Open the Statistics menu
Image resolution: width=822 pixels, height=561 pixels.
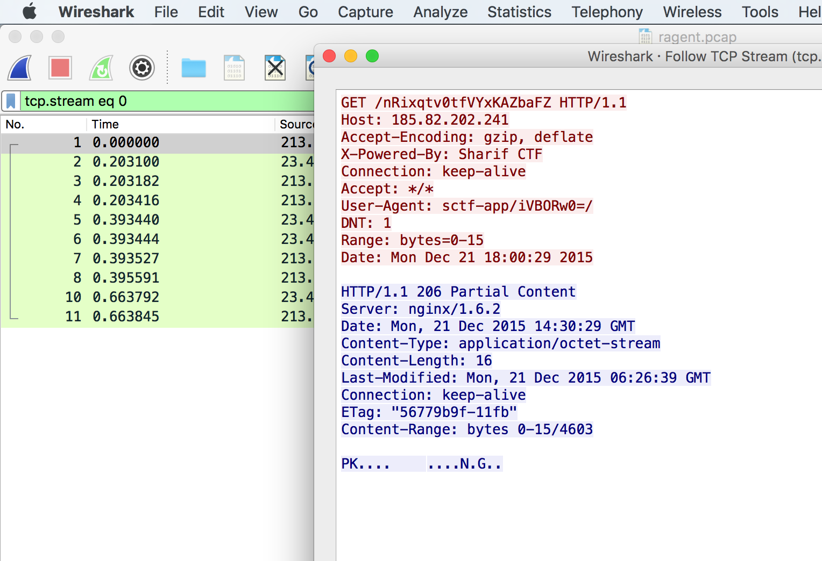pos(519,12)
